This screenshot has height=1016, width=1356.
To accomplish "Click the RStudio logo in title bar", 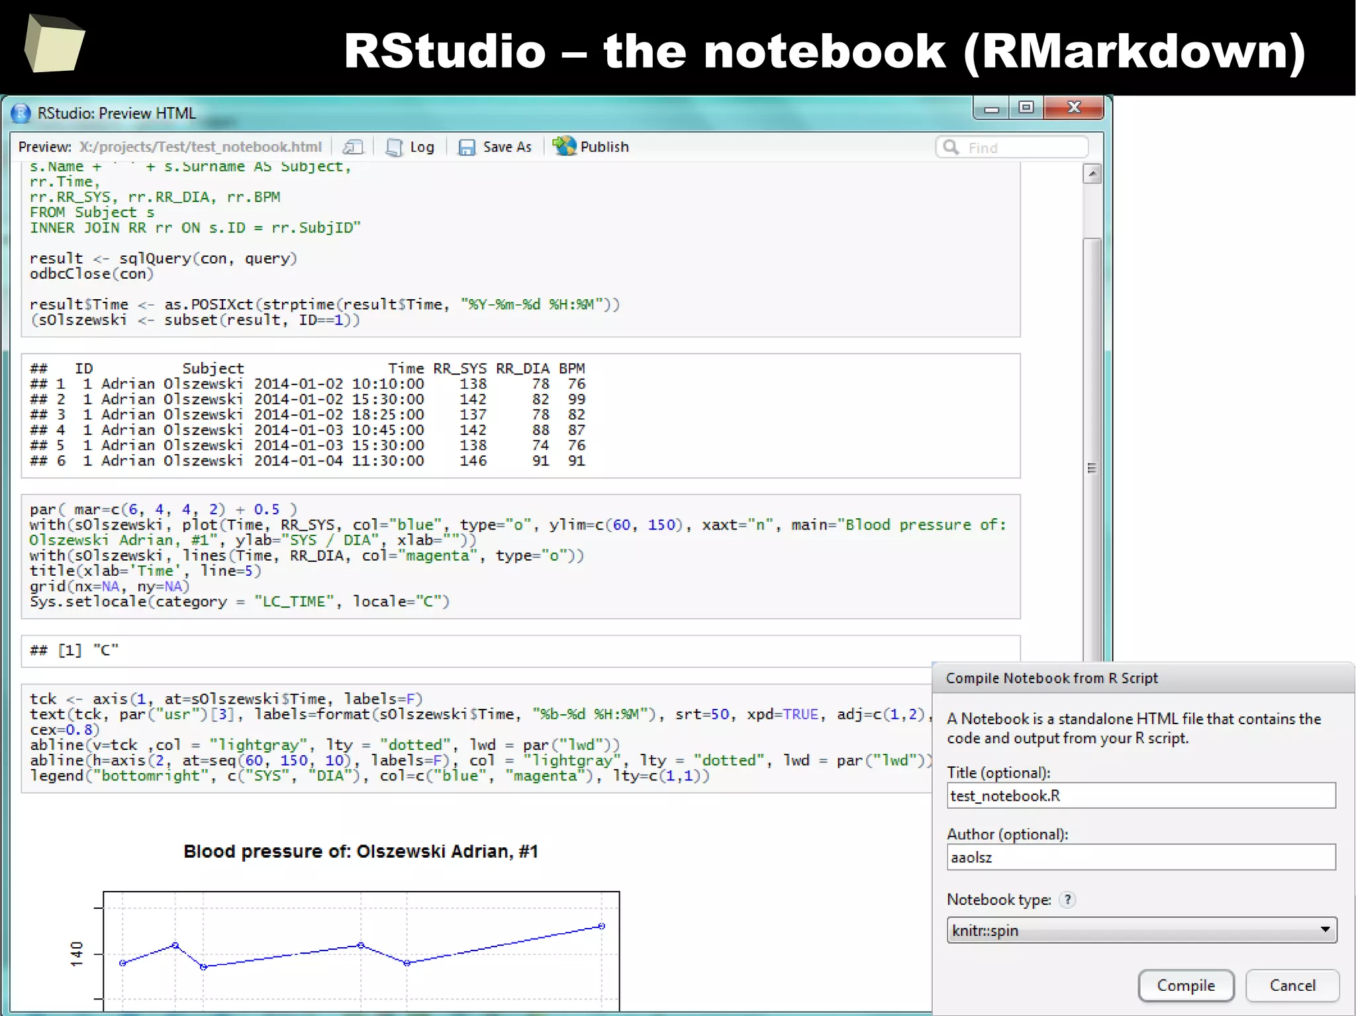I will (21, 113).
